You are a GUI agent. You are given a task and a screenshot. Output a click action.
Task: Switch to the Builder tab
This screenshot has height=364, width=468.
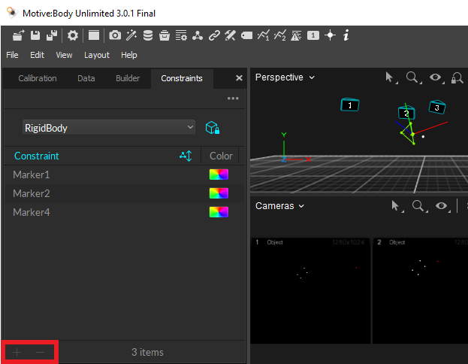pos(128,78)
